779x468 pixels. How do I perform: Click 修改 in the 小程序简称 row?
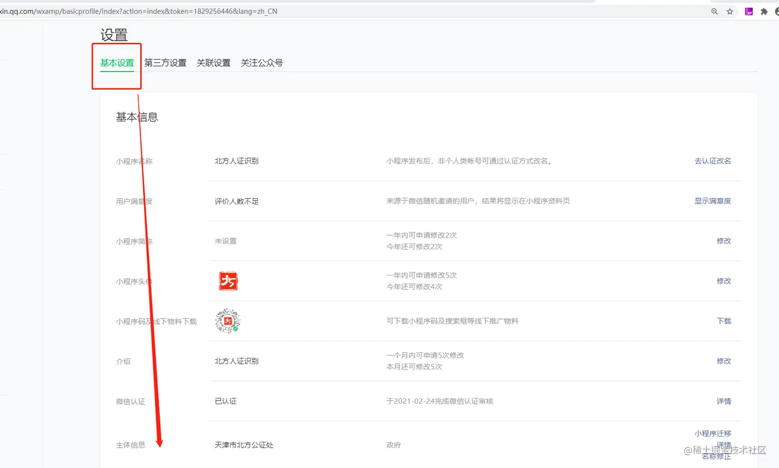click(724, 241)
